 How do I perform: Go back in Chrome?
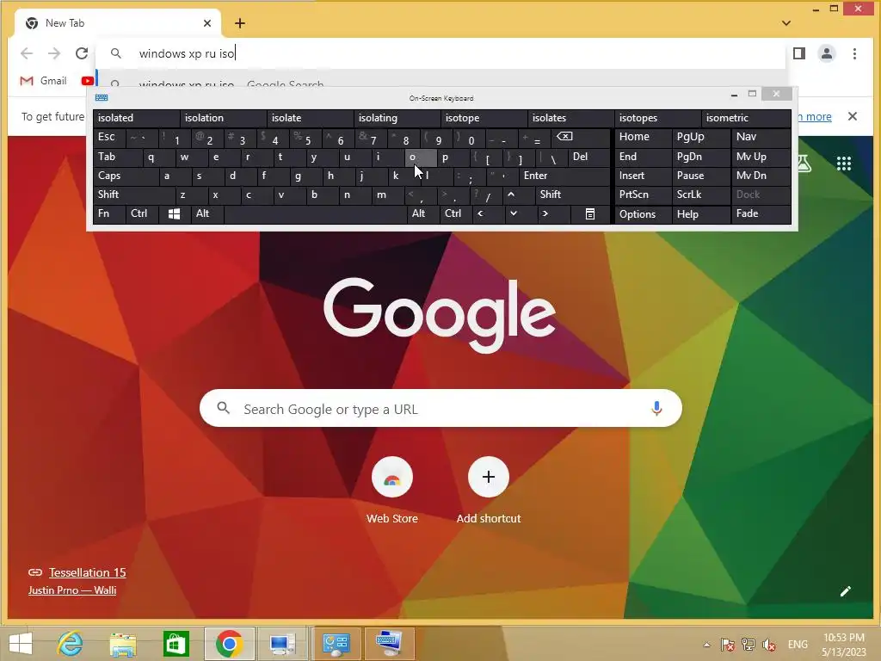(x=27, y=53)
